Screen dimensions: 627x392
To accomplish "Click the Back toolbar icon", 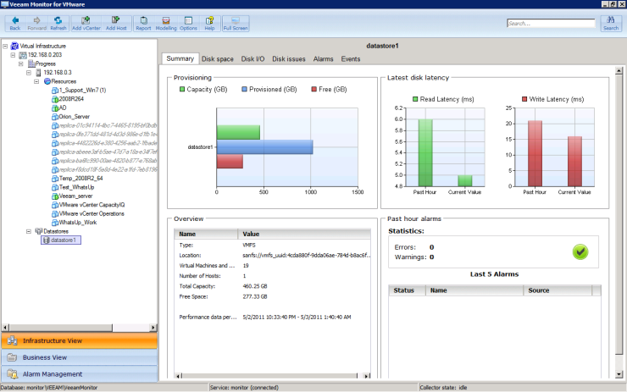I will point(15,20).
